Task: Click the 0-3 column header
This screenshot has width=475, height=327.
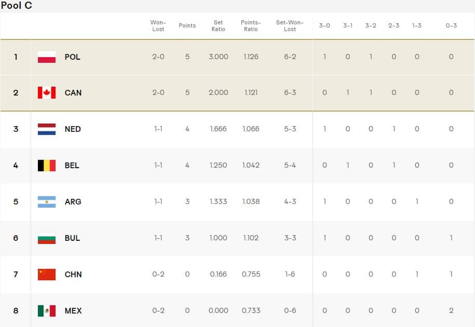Action: [x=451, y=26]
